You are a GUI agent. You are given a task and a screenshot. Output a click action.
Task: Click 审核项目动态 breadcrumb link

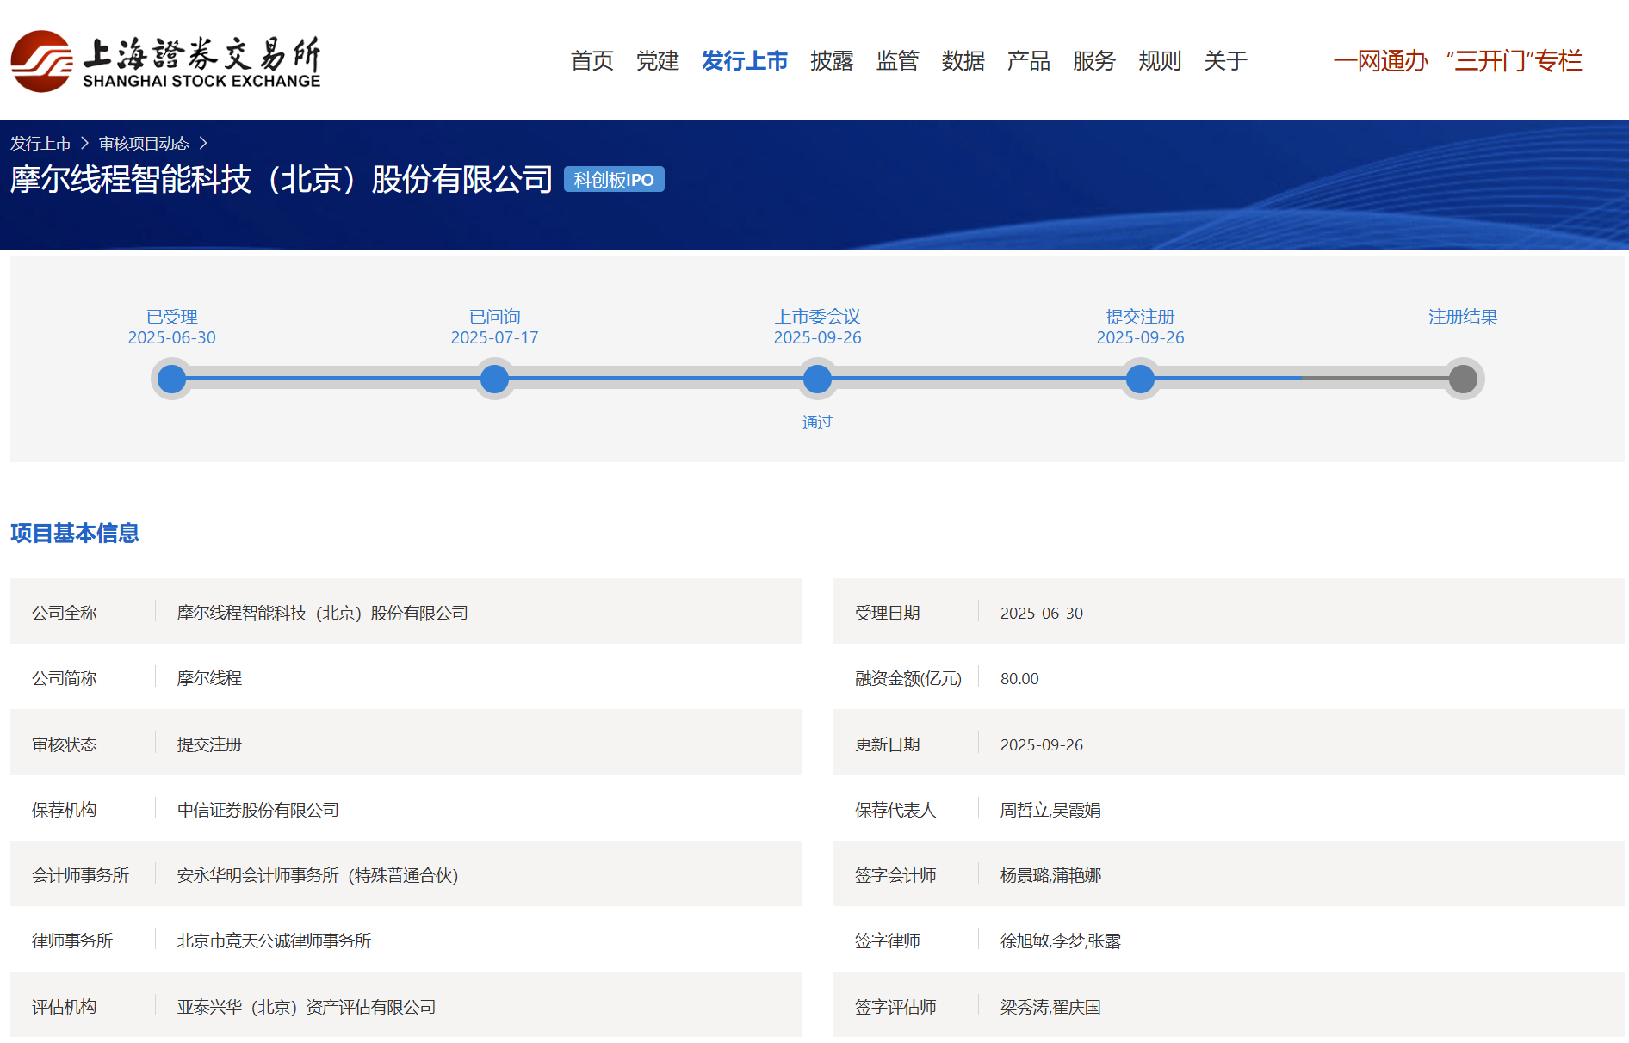pyautogui.click(x=144, y=144)
